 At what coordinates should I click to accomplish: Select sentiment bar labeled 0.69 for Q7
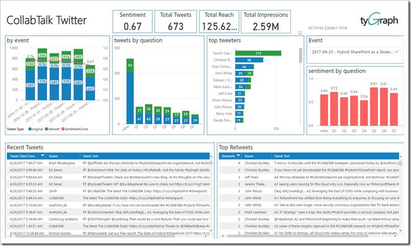(x=394, y=109)
